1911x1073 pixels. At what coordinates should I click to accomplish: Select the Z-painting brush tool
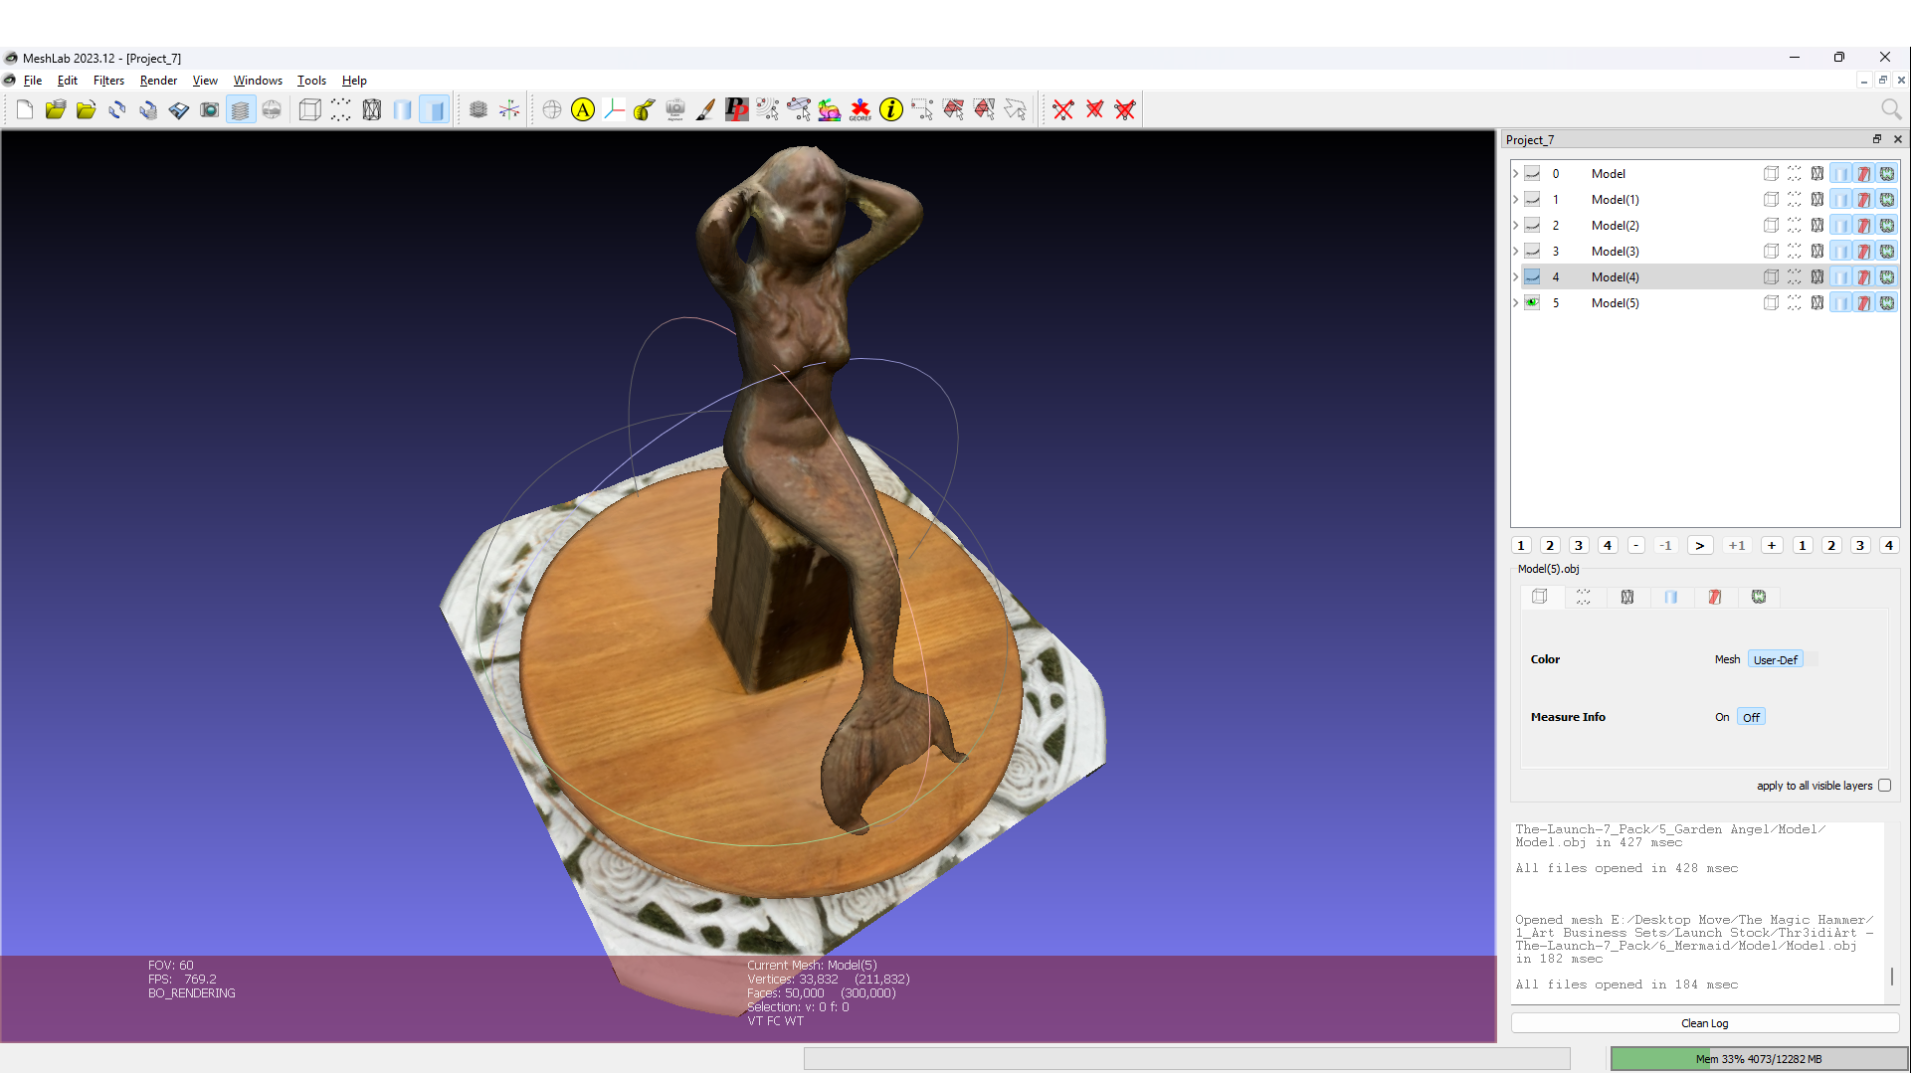click(705, 109)
